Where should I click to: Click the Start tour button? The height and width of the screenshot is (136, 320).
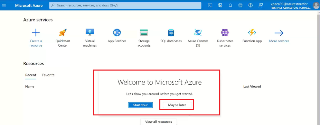(140, 105)
